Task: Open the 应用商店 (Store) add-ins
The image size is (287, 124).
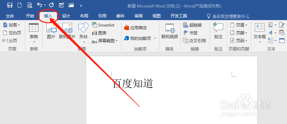Action: pyautogui.click(x=135, y=28)
